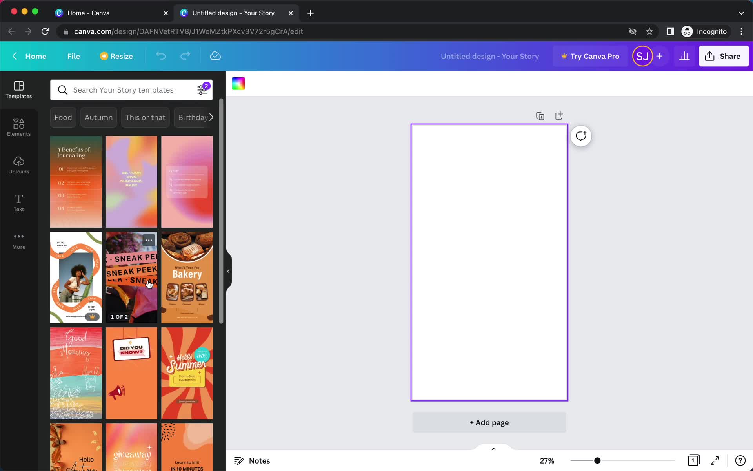This screenshot has width=753, height=471.
Task: Select the Autumn template category
Action: (98, 117)
